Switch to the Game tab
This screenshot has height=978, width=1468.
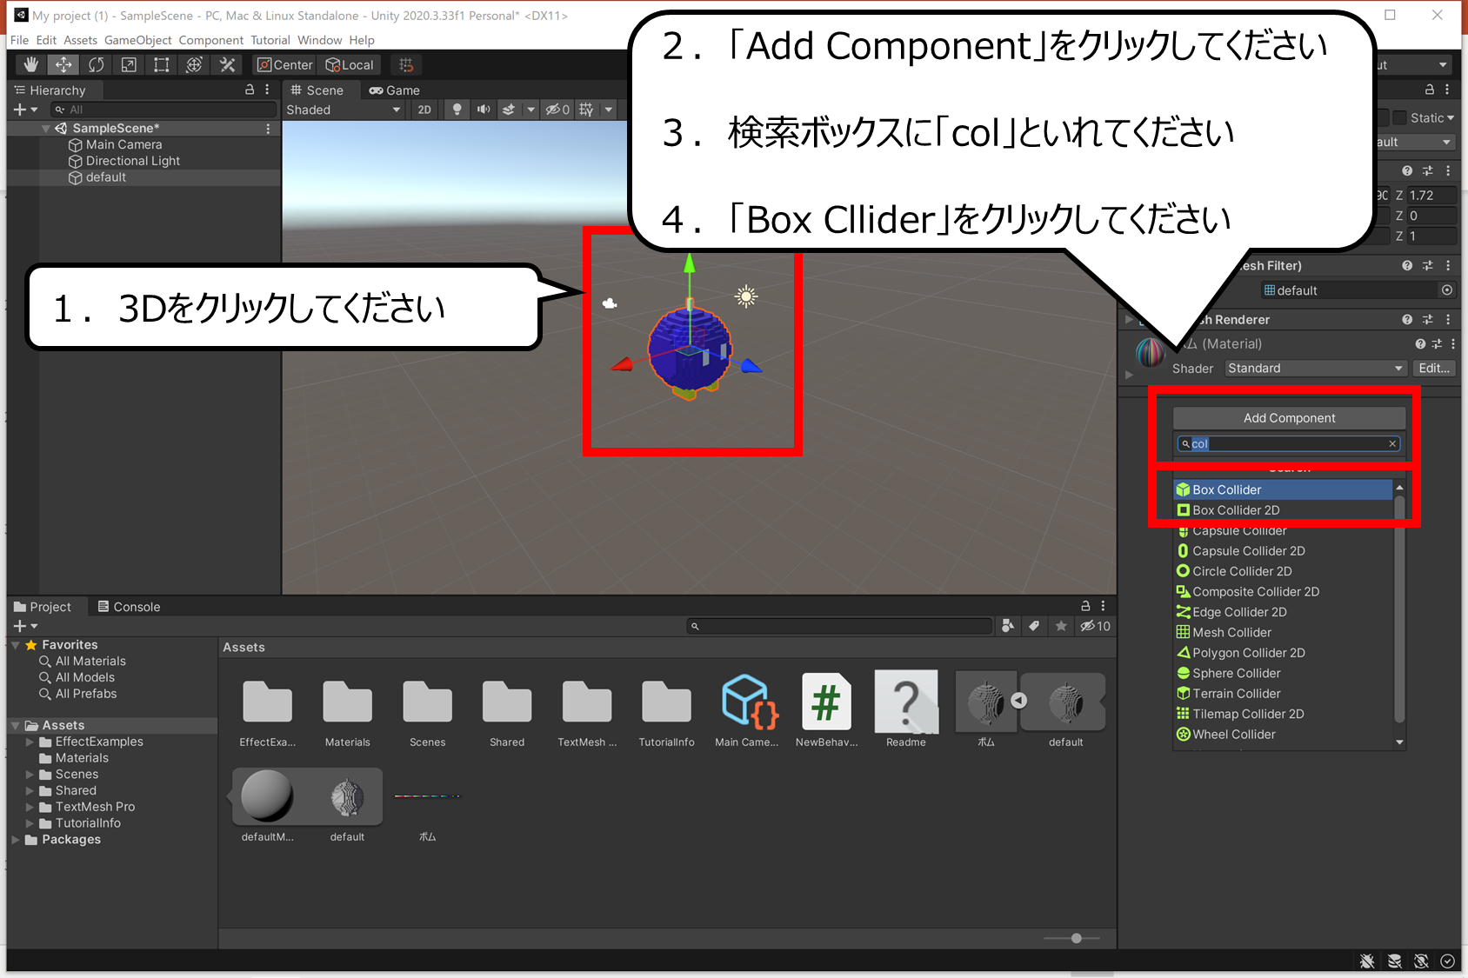click(394, 90)
